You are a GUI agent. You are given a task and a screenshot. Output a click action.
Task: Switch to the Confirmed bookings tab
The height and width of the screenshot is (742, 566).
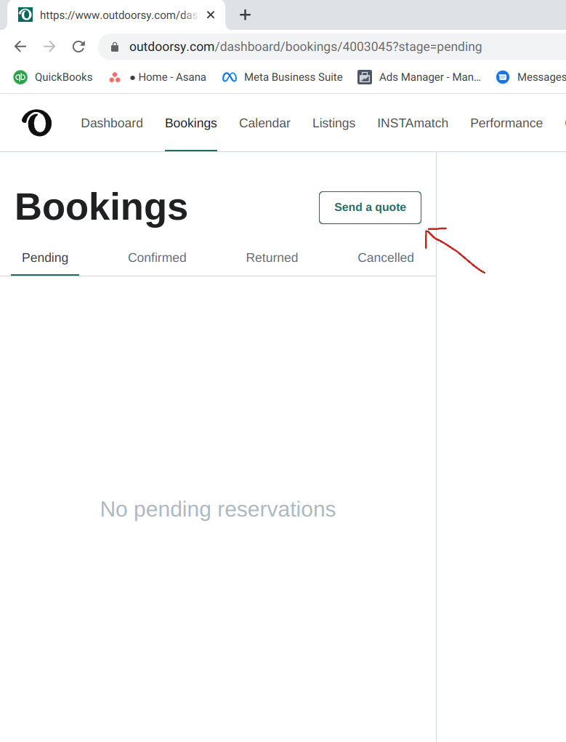pyautogui.click(x=158, y=258)
